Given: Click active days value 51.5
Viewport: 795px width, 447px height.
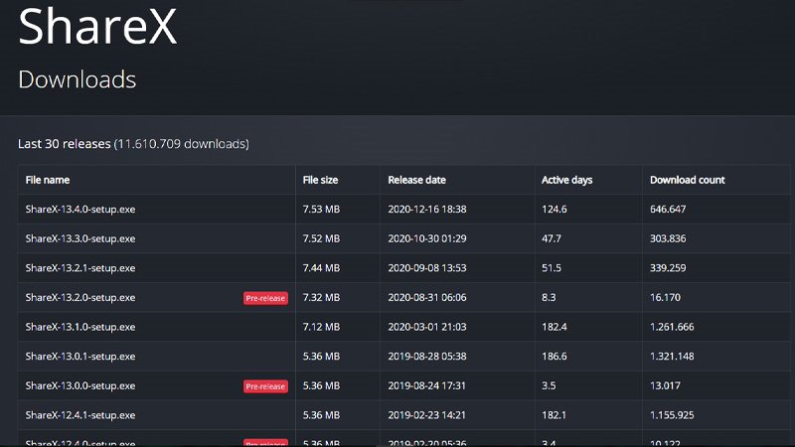Looking at the screenshot, I should coord(552,268).
